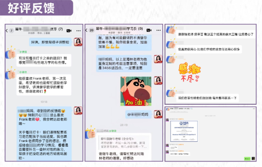This screenshot has width=262, height=167.
Task: Open thumbs-up avatar beside 他很喜欢Frank老师 message
Action: click(x=10, y=73)
